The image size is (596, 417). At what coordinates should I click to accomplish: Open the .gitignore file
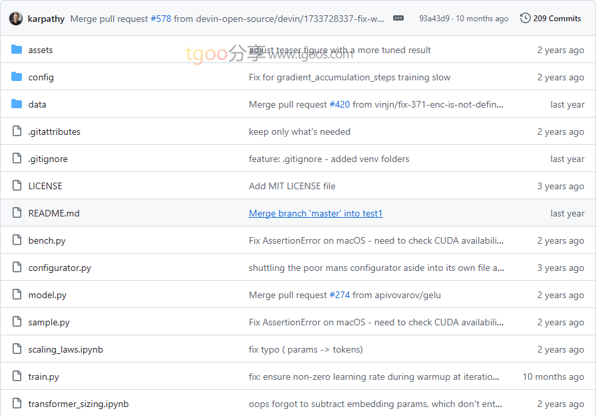48,159
